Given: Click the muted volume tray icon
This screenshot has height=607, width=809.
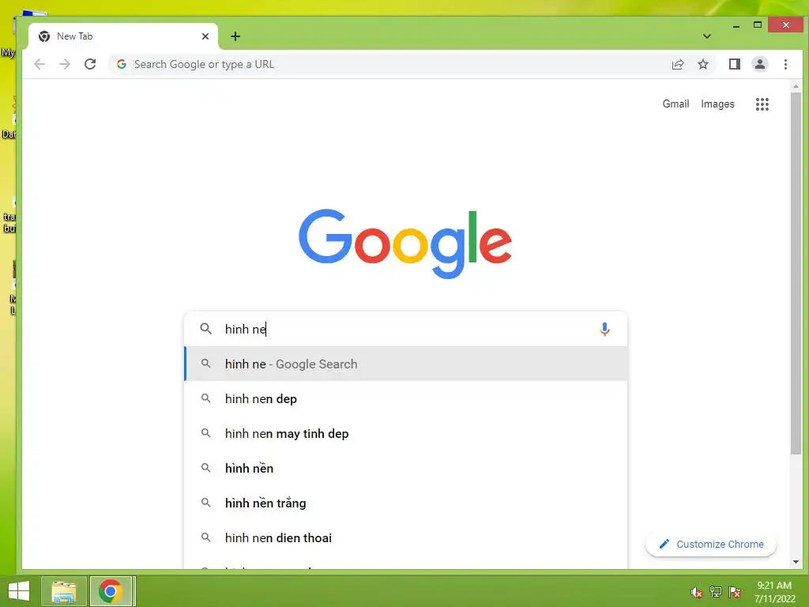Looking at the screenshot, I should coord(697,592).
